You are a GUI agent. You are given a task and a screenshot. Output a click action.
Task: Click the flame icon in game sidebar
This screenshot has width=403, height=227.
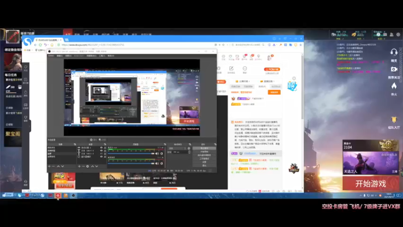[394, 86]
